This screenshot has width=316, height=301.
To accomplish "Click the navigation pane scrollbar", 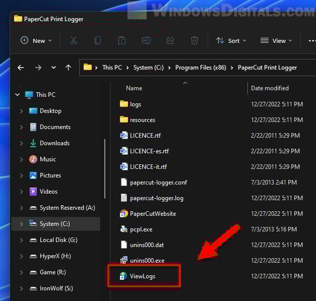I will [105, 169].
